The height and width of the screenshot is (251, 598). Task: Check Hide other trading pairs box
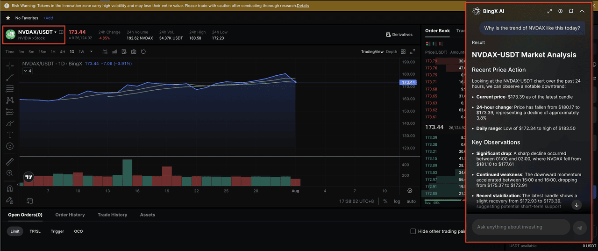click(413, 231)
